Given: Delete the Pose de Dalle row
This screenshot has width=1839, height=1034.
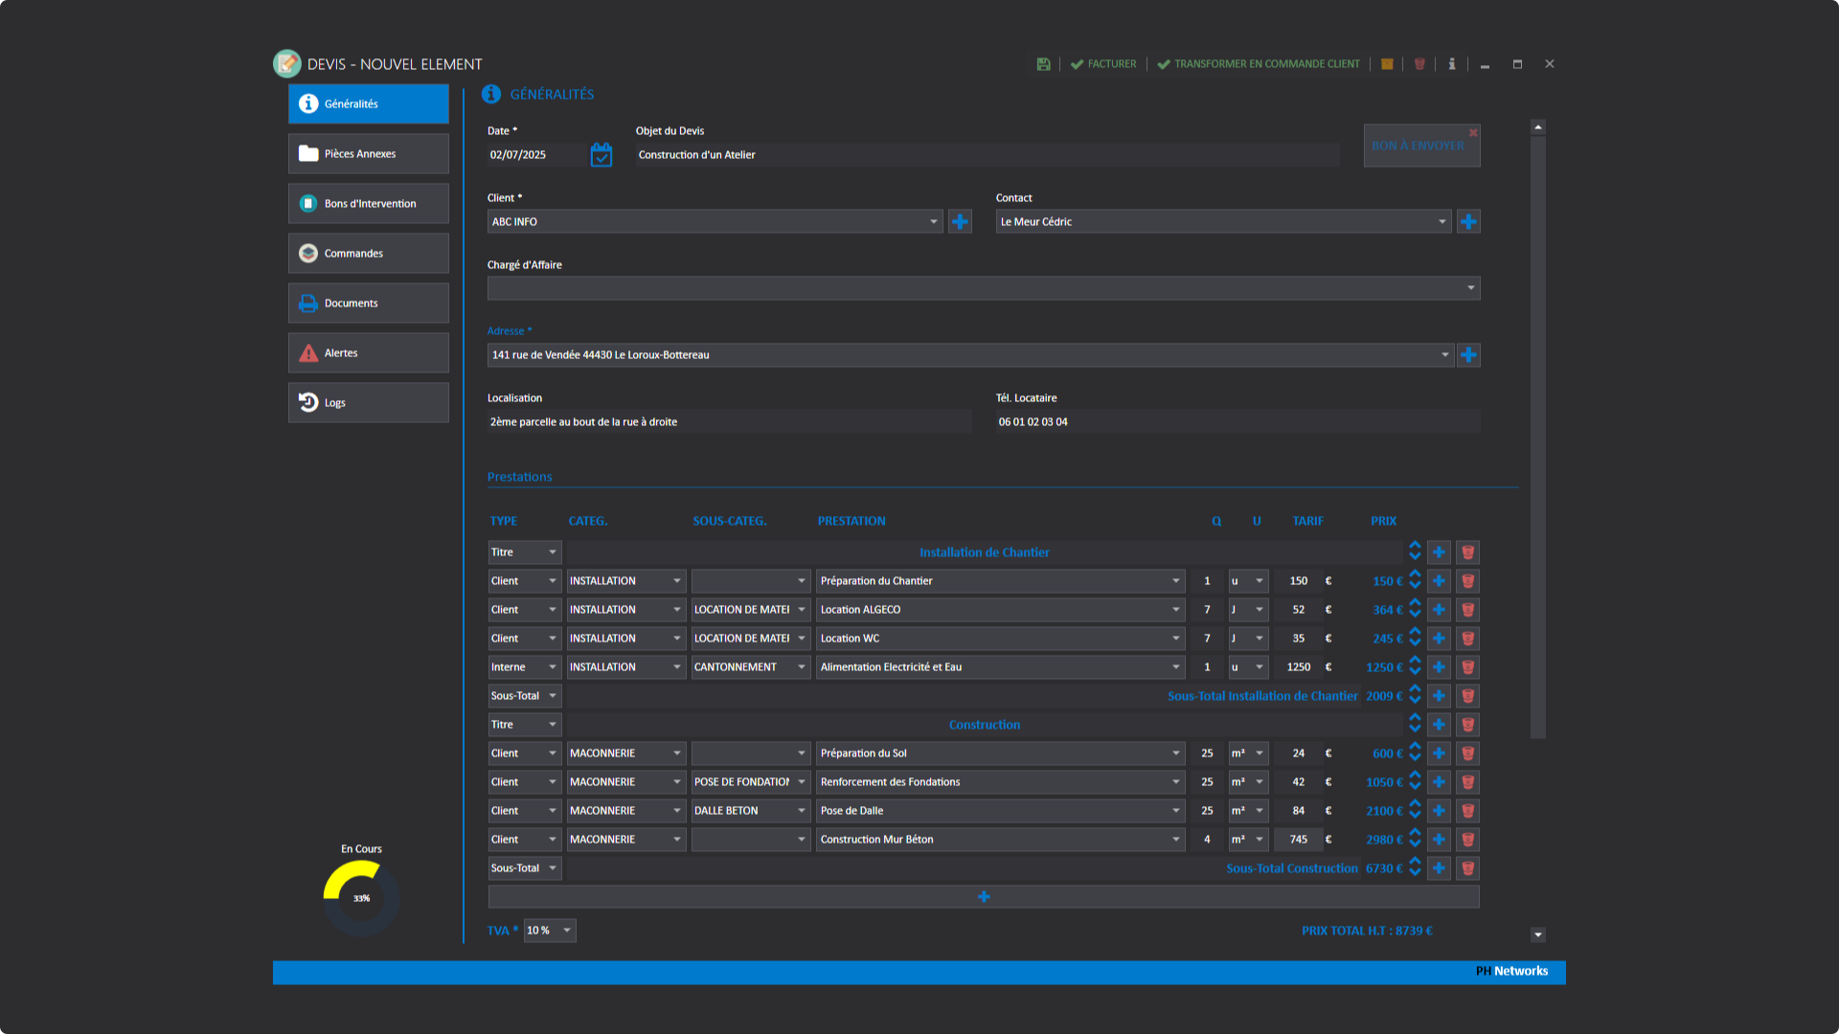Looking at the screenshot, I should coord(1467,811).
